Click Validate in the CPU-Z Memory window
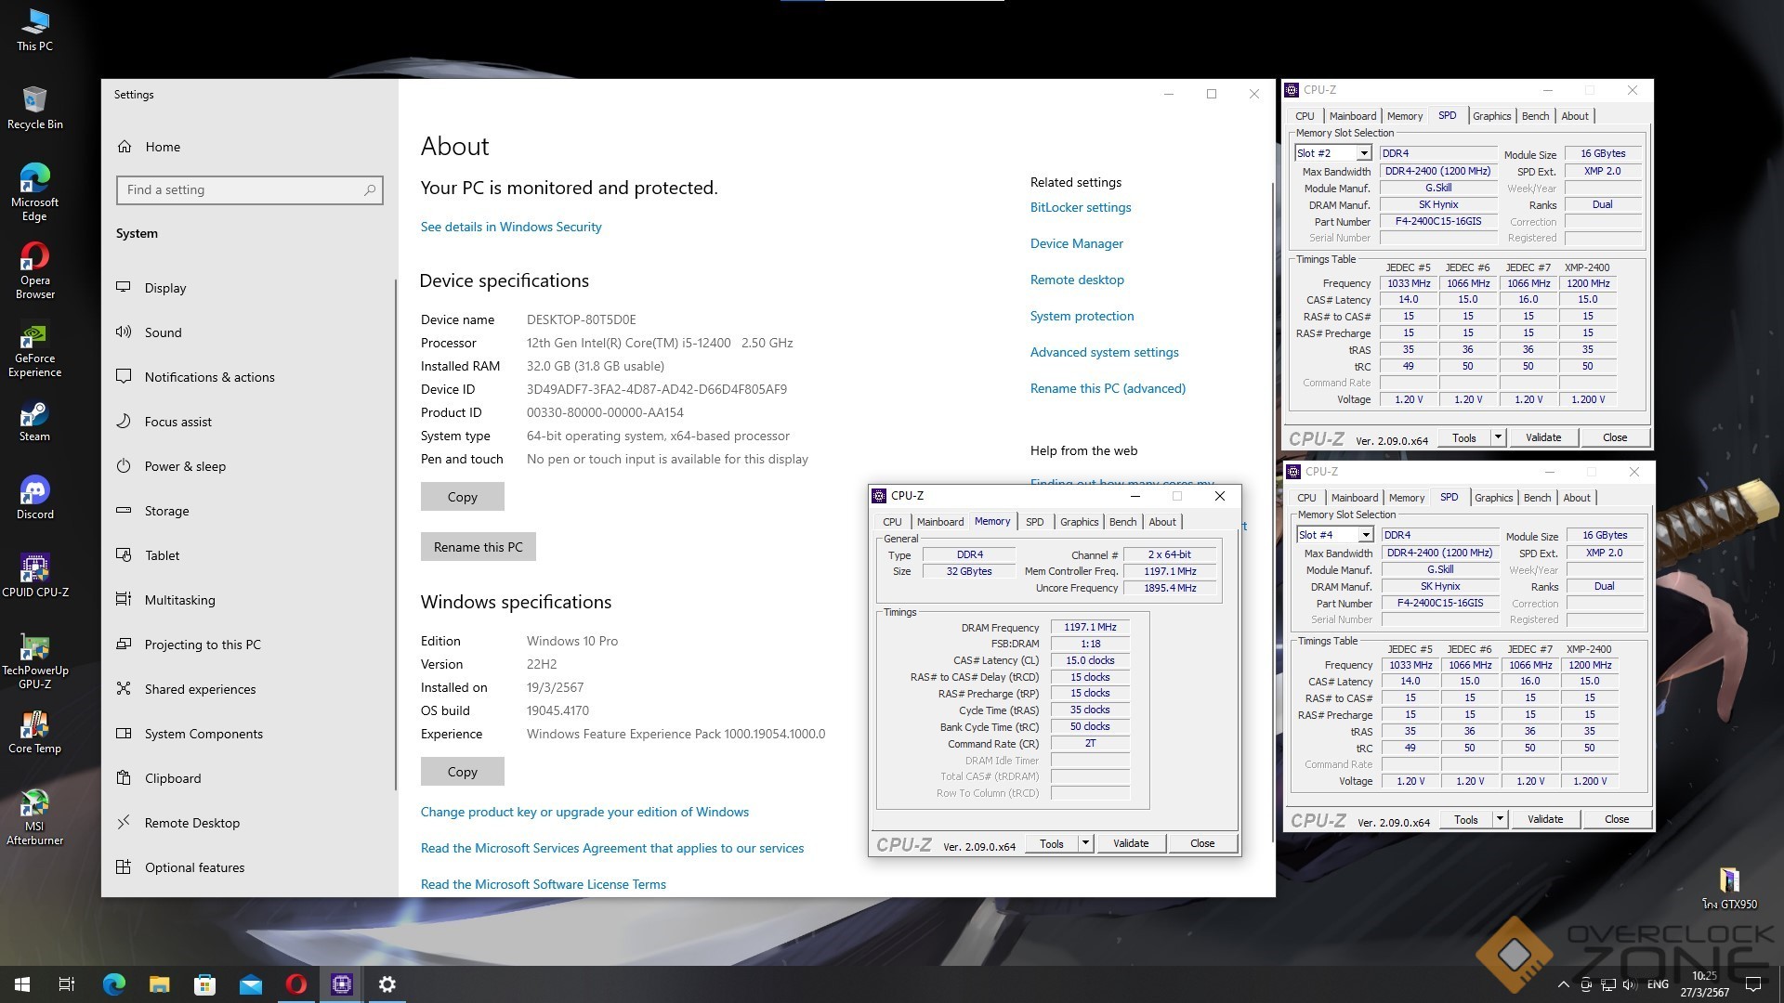 [x=1130, y=843]
